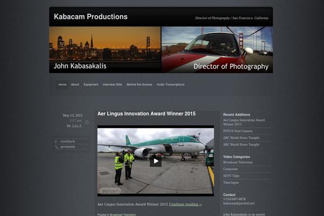This screenshot has height=216, width=324.
Task: Open first ABC World News Tonight link
Action: [241, 138]
